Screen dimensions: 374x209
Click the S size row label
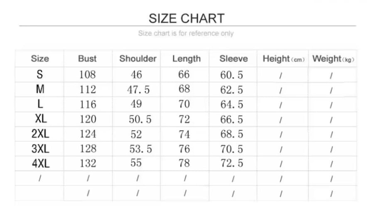40,75
